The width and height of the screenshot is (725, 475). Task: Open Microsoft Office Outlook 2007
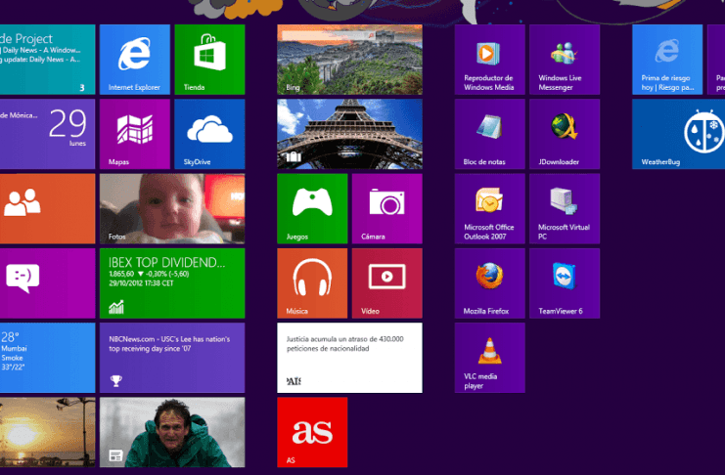489,208
